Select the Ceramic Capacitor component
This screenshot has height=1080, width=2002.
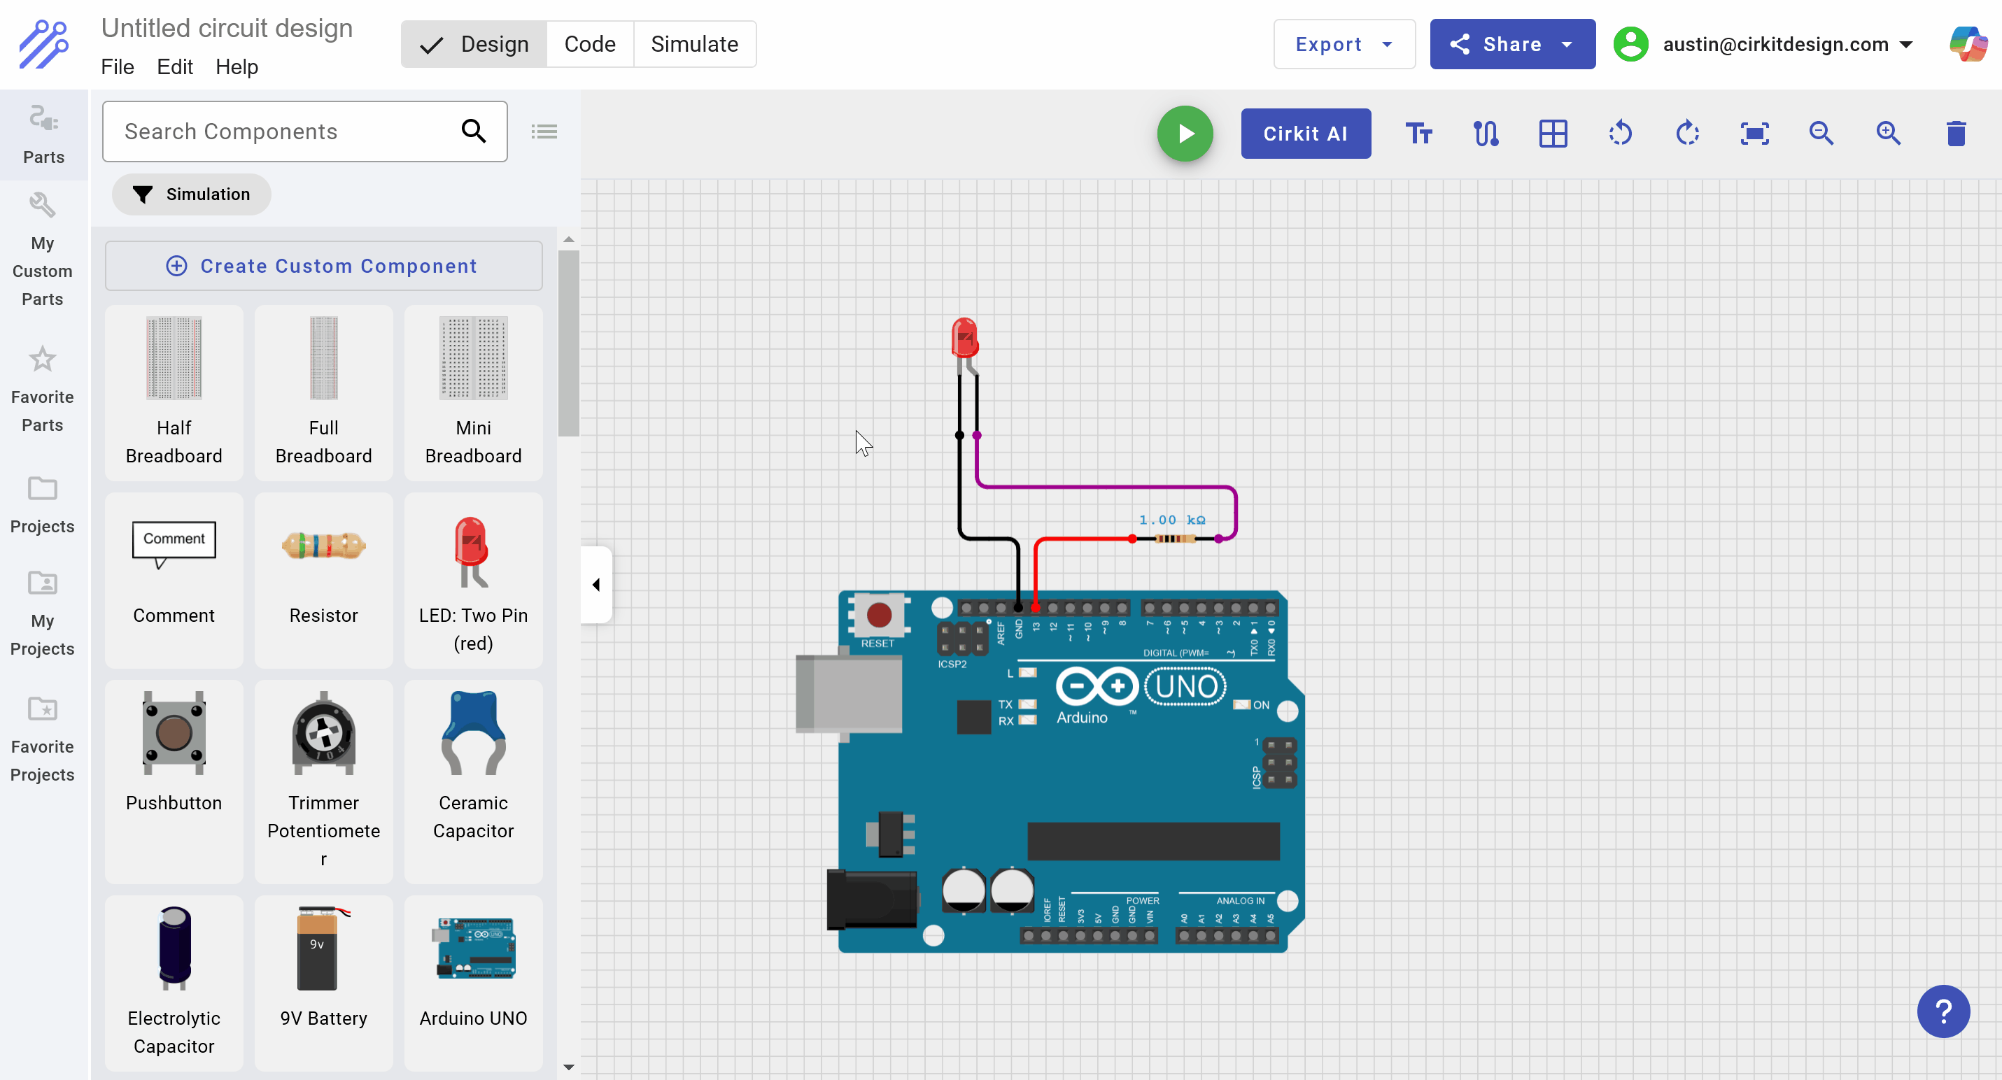[473, 781]
